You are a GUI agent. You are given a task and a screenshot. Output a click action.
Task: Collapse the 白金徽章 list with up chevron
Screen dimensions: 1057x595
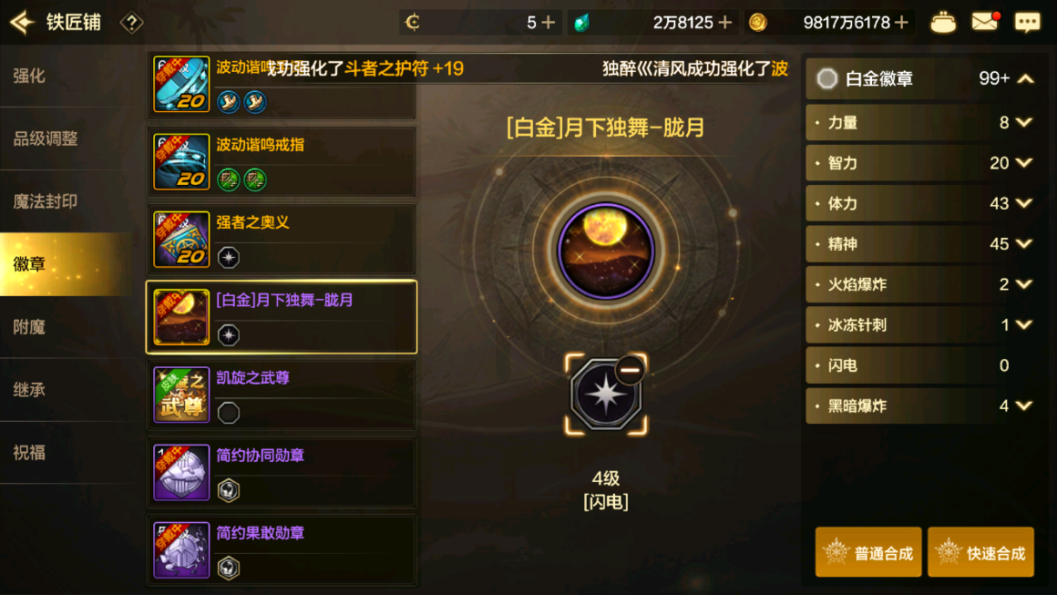(x=1025, y=79)
